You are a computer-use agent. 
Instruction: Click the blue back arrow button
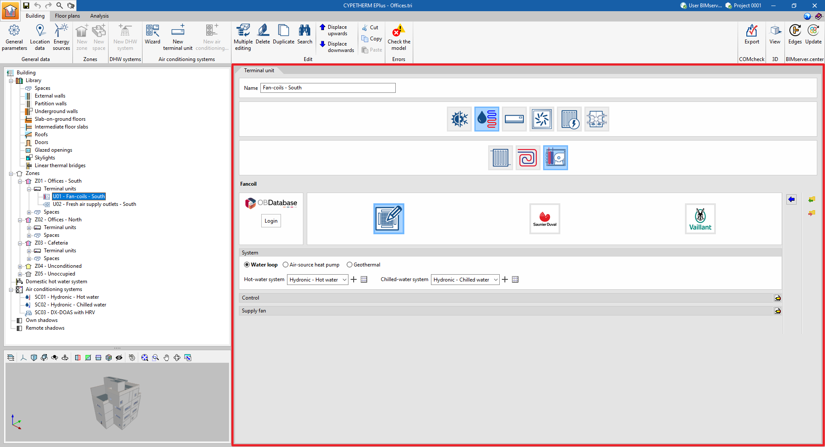click(791, 199)
